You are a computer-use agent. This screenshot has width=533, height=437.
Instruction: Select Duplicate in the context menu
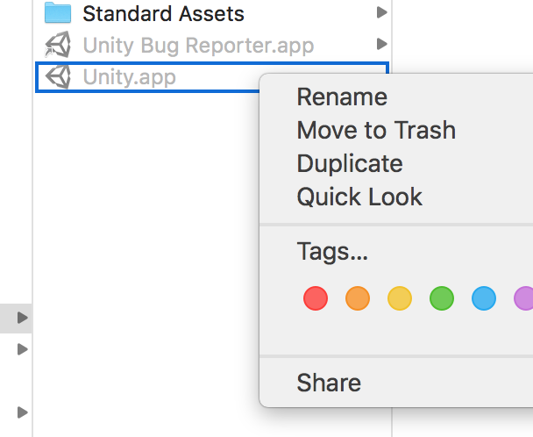coord(350,163)
